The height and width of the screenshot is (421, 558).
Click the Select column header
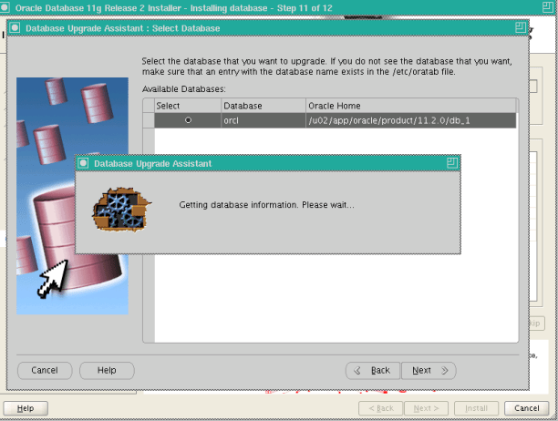pyautogui.click(x=188, y=106)
